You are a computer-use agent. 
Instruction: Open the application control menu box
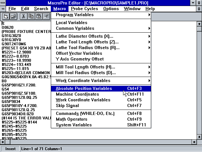point(3,3)
